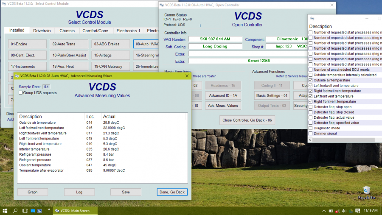Screen dimensions: 382x215
Task: Open the taskbar search icon
Action: [x=15, y=211]
